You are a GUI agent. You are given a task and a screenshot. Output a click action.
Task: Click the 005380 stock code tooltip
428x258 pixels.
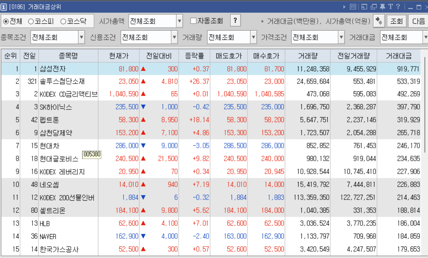(x=92, y=155)
